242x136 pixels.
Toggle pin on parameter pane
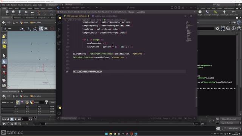pyautogui.click(x=234, y=23)
